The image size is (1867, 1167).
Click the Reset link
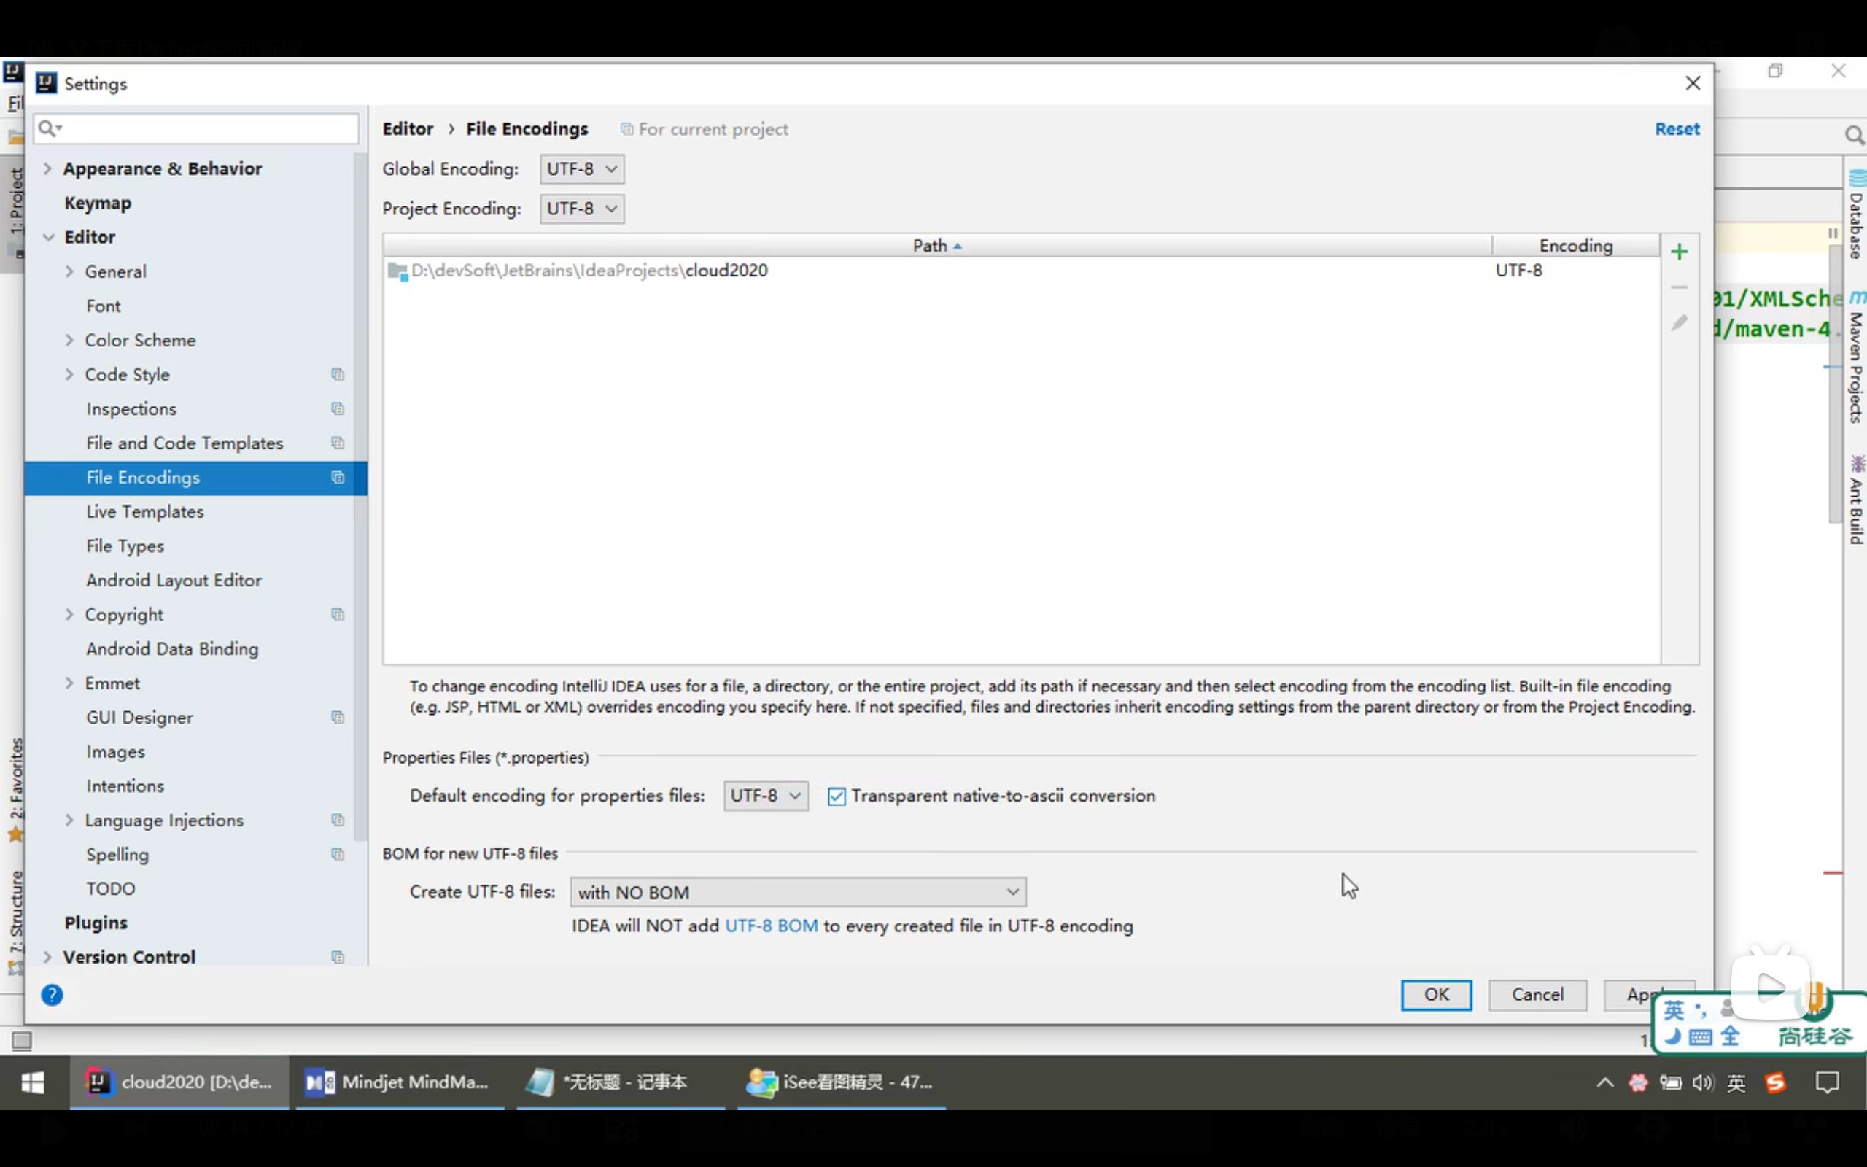coord(1677,129)
